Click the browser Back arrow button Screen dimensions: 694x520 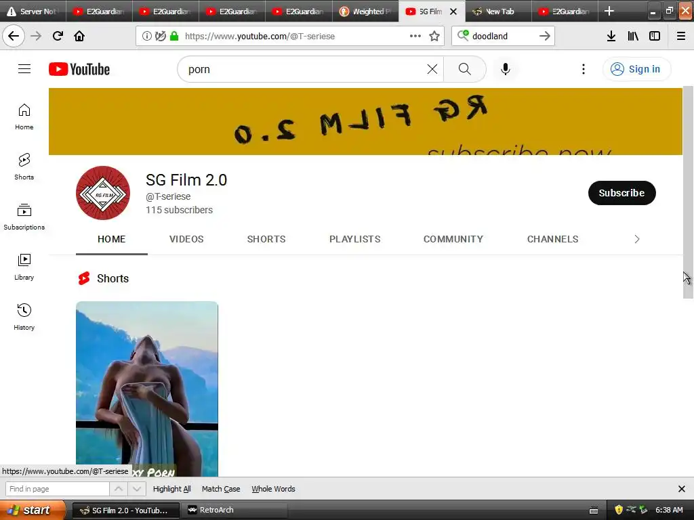pyautogui.click(x=14, y=36)
